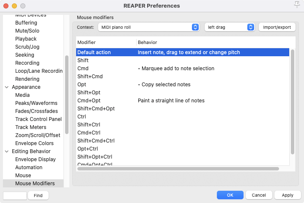This screenshot has width=304, height=203.
Task: Click the Find button
Action: [38, 196]
